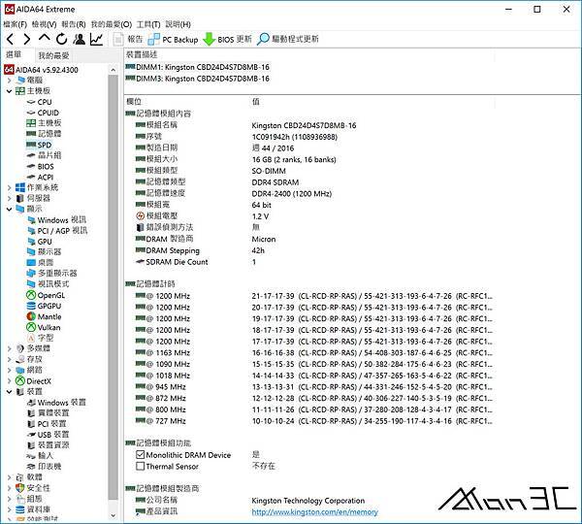The image size is (582, 524).
Task: Select Windows 視訊 tree item
Action: (56, 220)
